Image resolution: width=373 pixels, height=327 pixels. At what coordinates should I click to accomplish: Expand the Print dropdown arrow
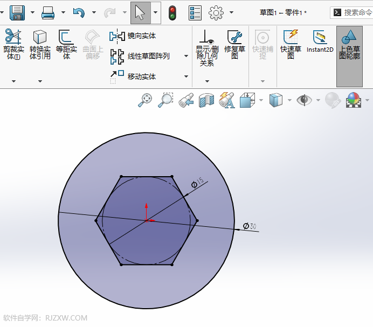[63, 12]
